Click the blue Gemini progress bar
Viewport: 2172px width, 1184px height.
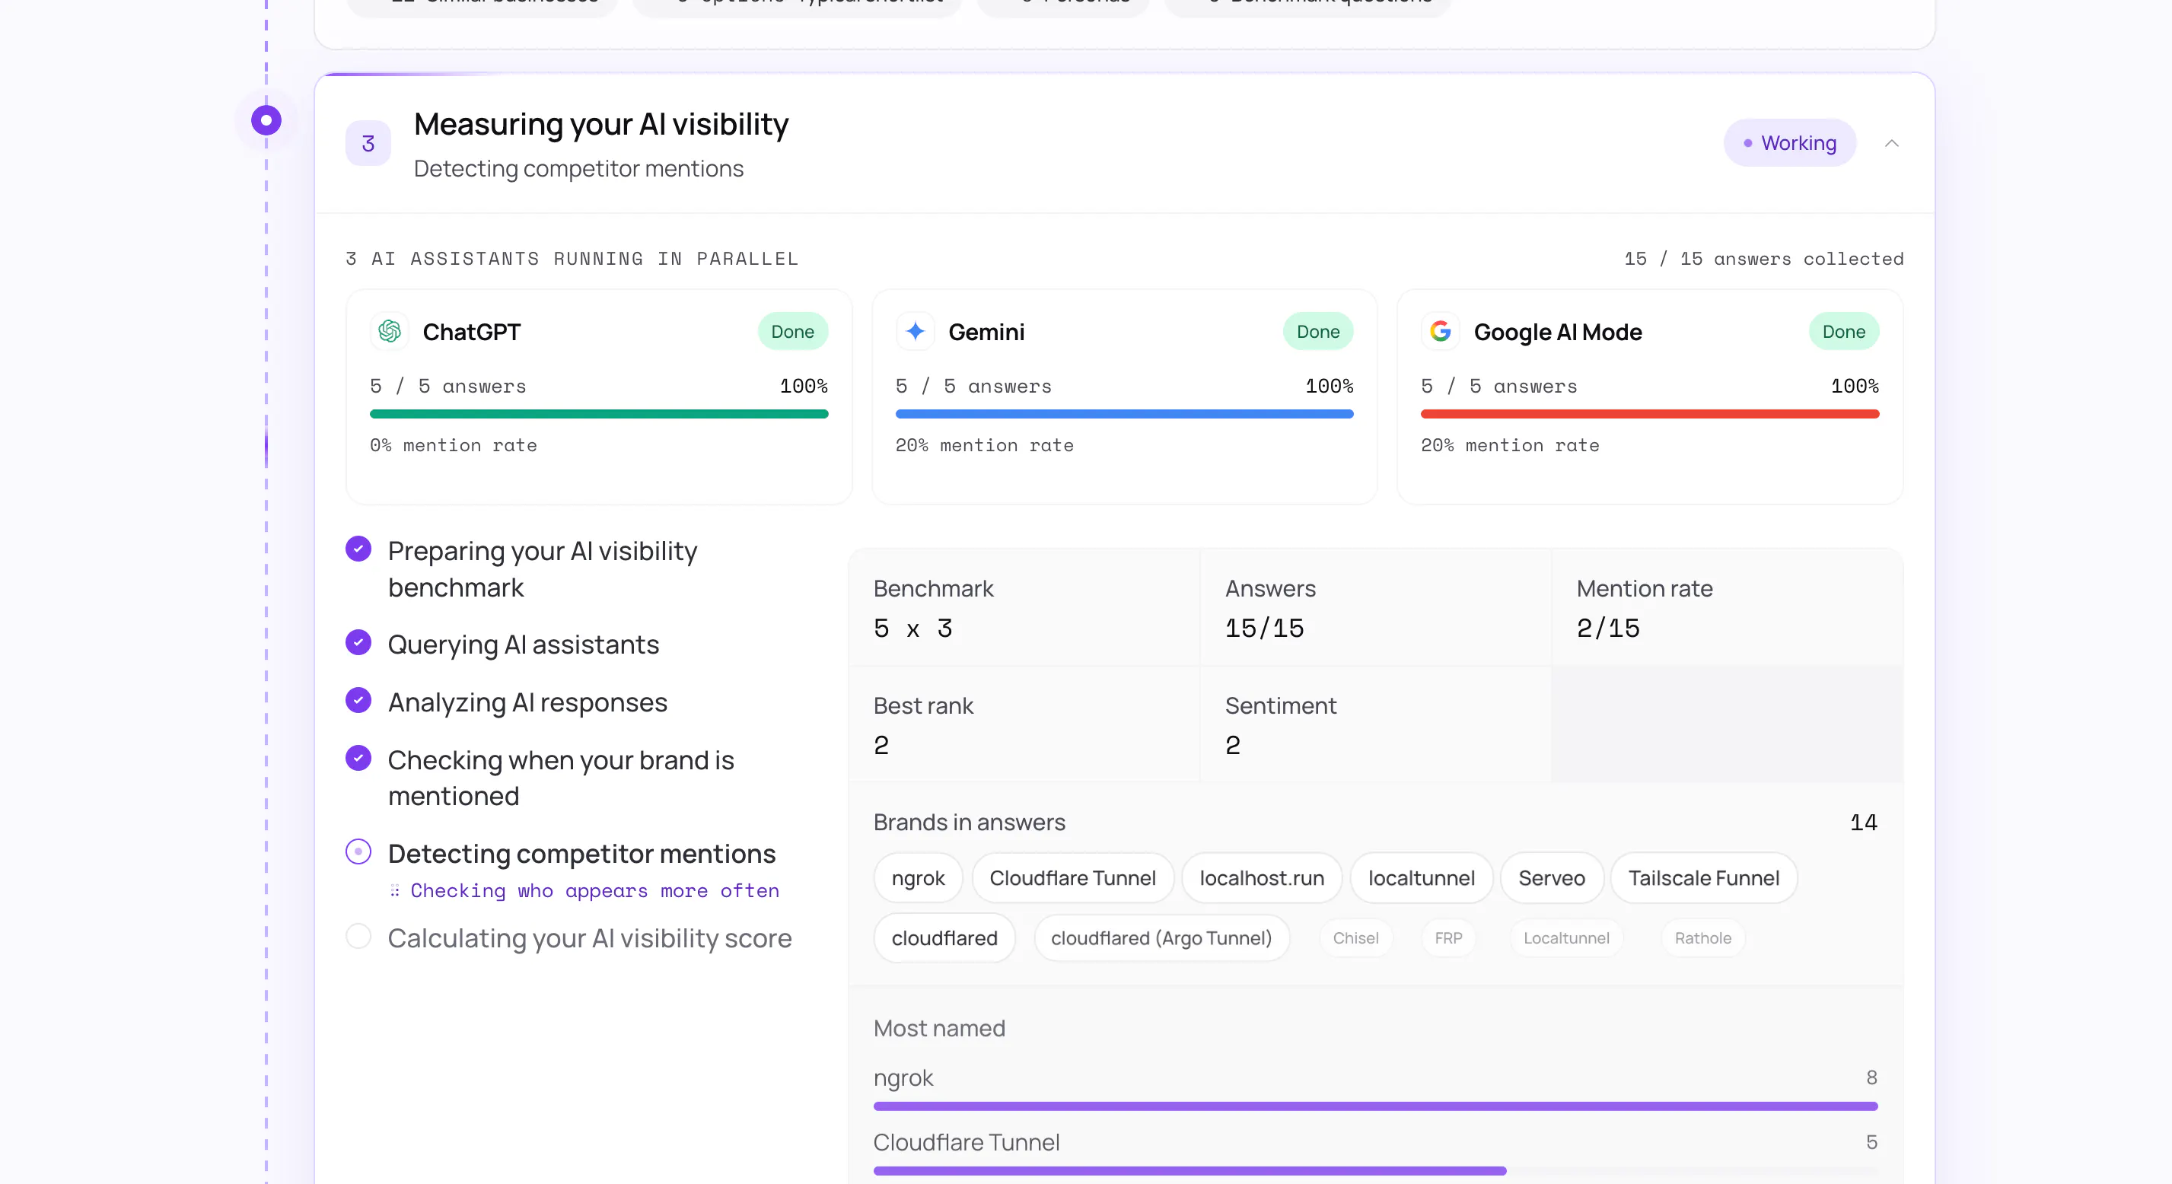tap(1124, 414)
